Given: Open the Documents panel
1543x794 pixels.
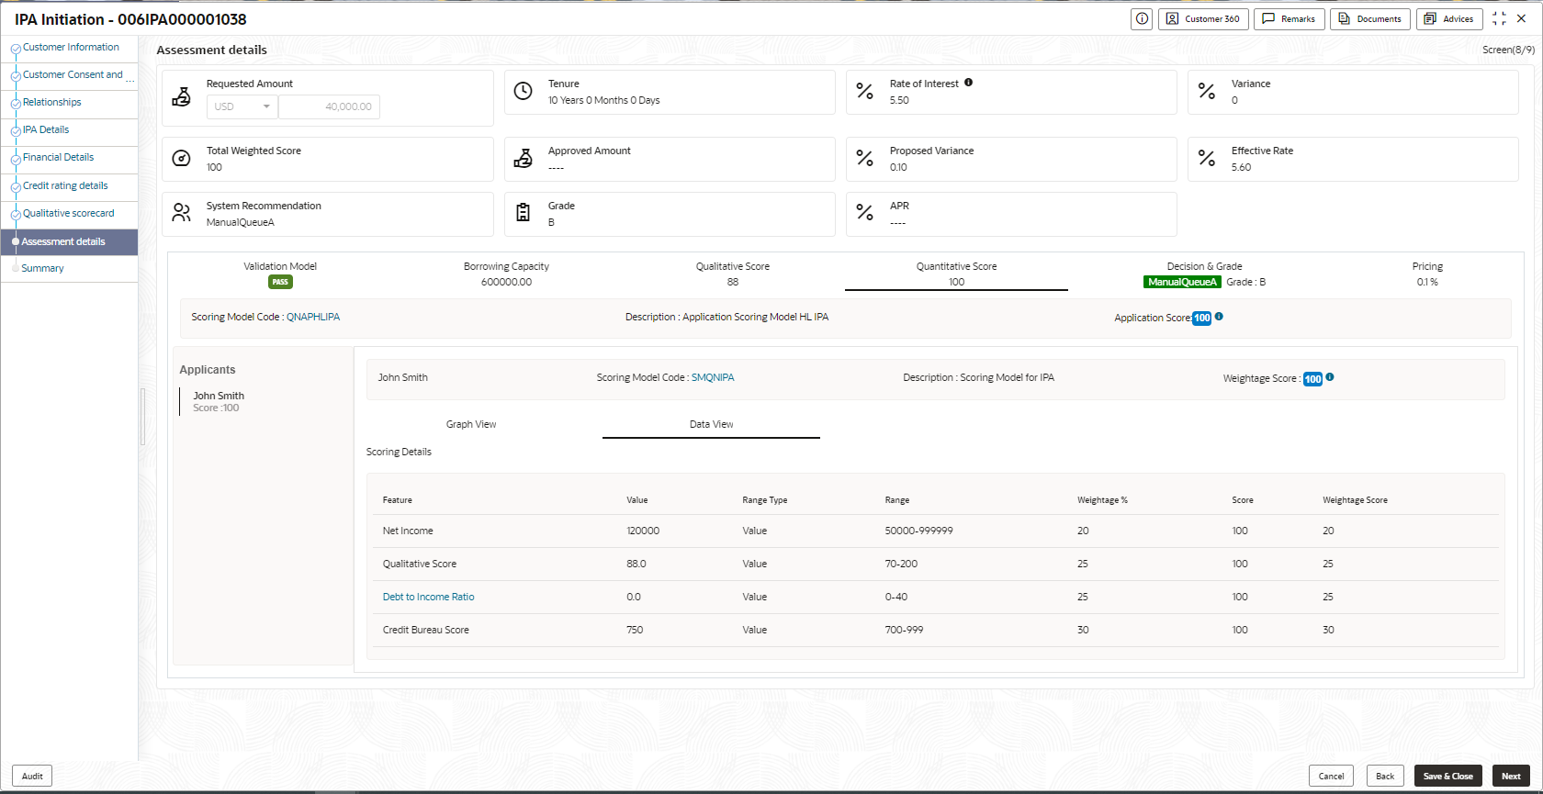Looking at the screenshot, I should tap(1370, 18).
